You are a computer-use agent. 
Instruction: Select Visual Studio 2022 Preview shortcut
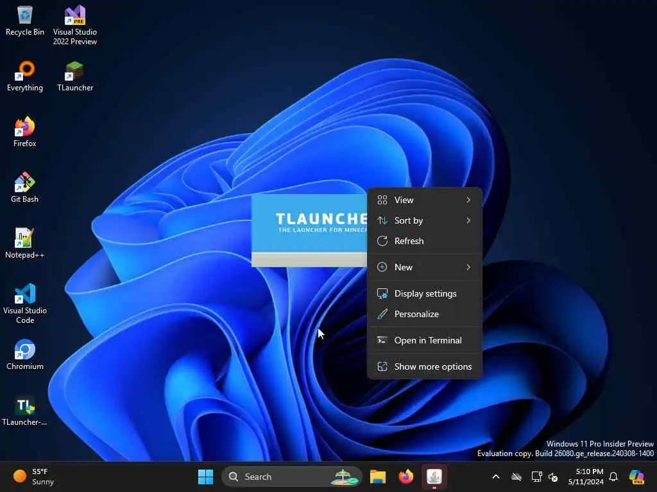click(75, 25)
